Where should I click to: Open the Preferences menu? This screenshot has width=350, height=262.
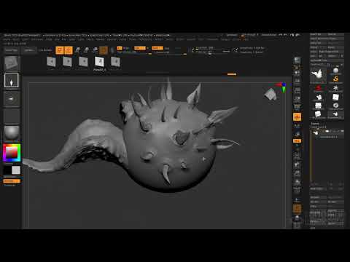coord(145,39)
